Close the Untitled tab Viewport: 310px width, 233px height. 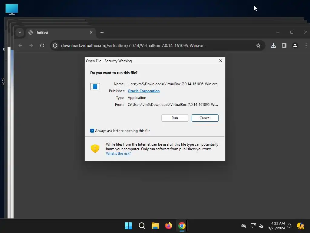pyautogui.click(x=91, y=32)
